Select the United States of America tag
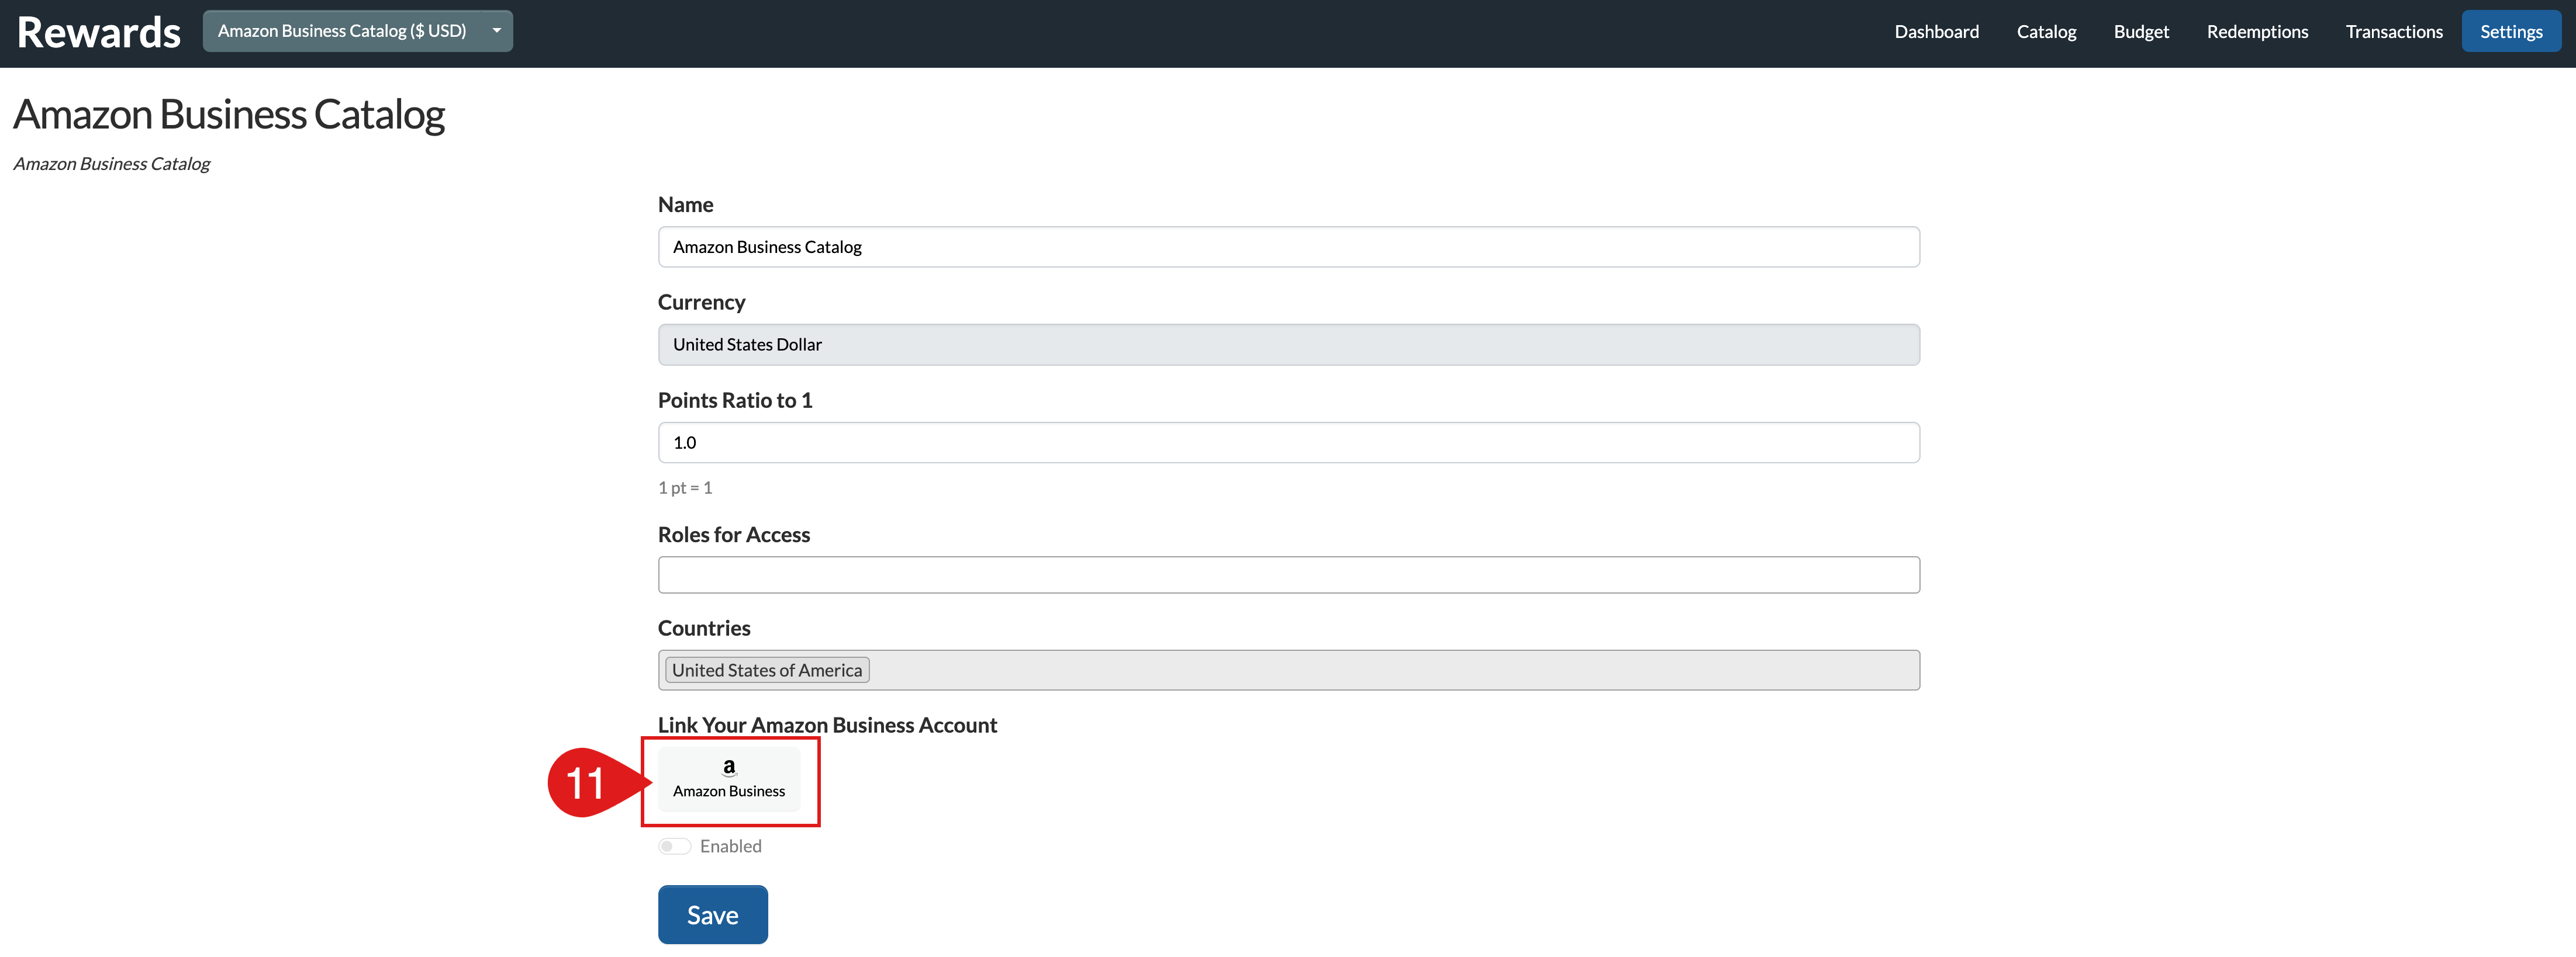Screen dimensions: 2576x957 coord(767,670)
